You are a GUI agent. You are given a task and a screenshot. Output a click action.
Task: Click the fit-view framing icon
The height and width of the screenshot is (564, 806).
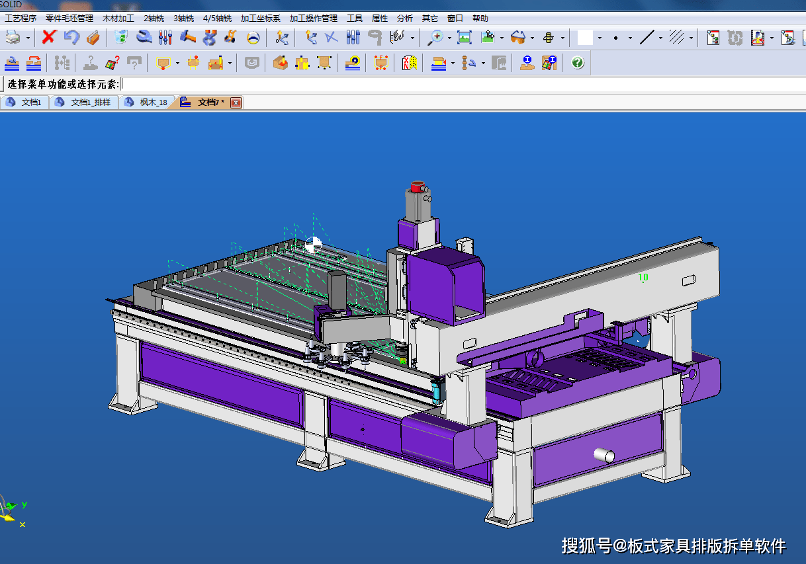(464, 38)
